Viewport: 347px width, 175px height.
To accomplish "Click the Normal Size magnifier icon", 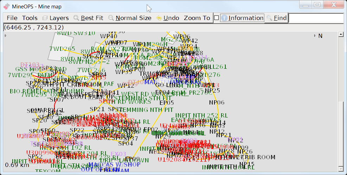I will point(111,18).
